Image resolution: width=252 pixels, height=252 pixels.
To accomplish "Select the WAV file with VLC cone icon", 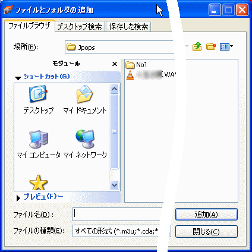I will click(150, 75).
